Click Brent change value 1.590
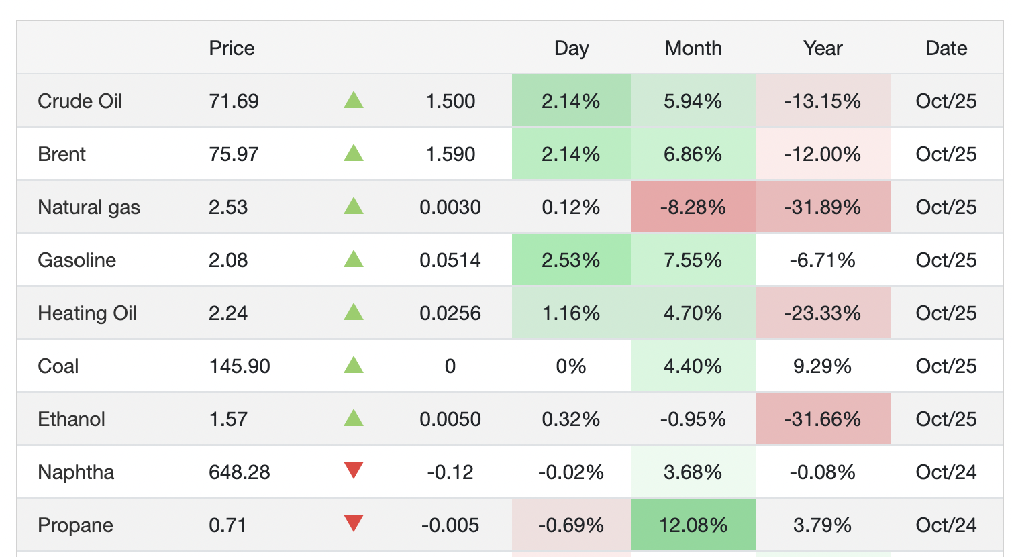 [450, 154]
